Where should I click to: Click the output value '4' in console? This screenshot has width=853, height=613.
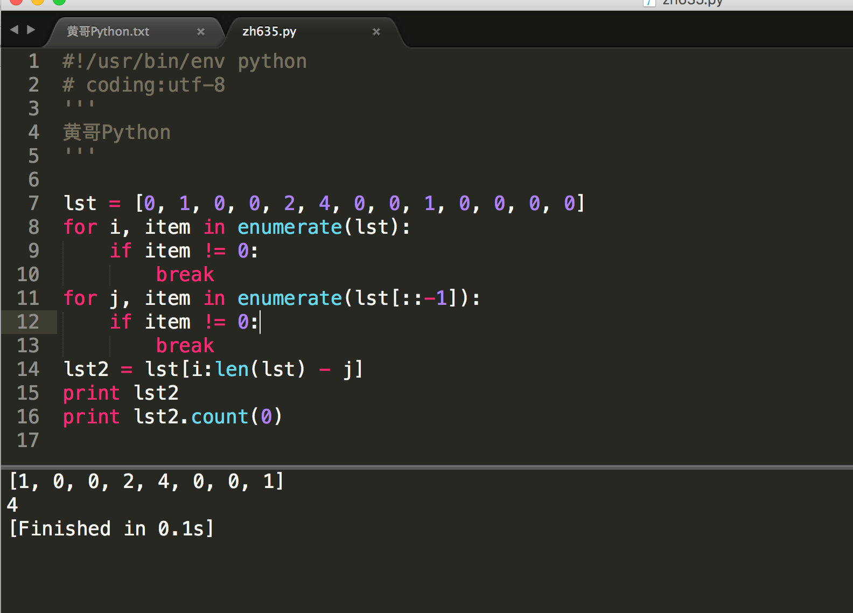pyautogui.click(x=12, y=505)
